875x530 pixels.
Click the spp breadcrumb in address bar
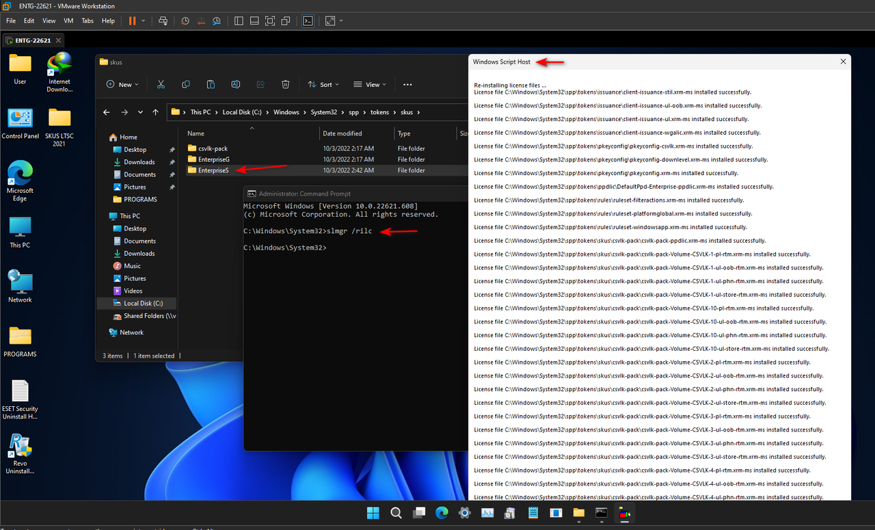coord(354,112)
